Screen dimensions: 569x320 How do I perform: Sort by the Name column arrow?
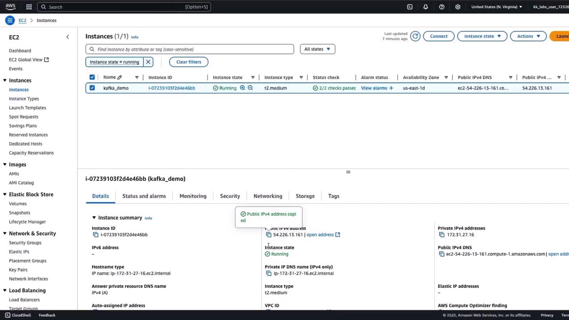click(137, 77)
